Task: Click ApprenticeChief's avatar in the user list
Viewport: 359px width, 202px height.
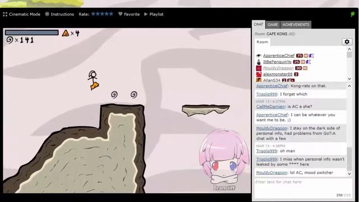Action: [259, 56]
